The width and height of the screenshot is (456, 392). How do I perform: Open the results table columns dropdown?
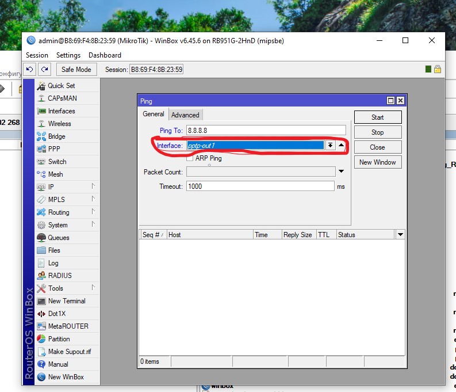[x=400, y=234]
